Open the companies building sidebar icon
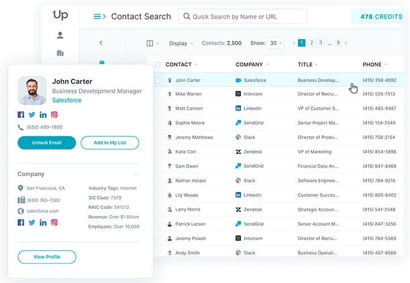Viewport: 410px width, 283px height. [60, 53]
